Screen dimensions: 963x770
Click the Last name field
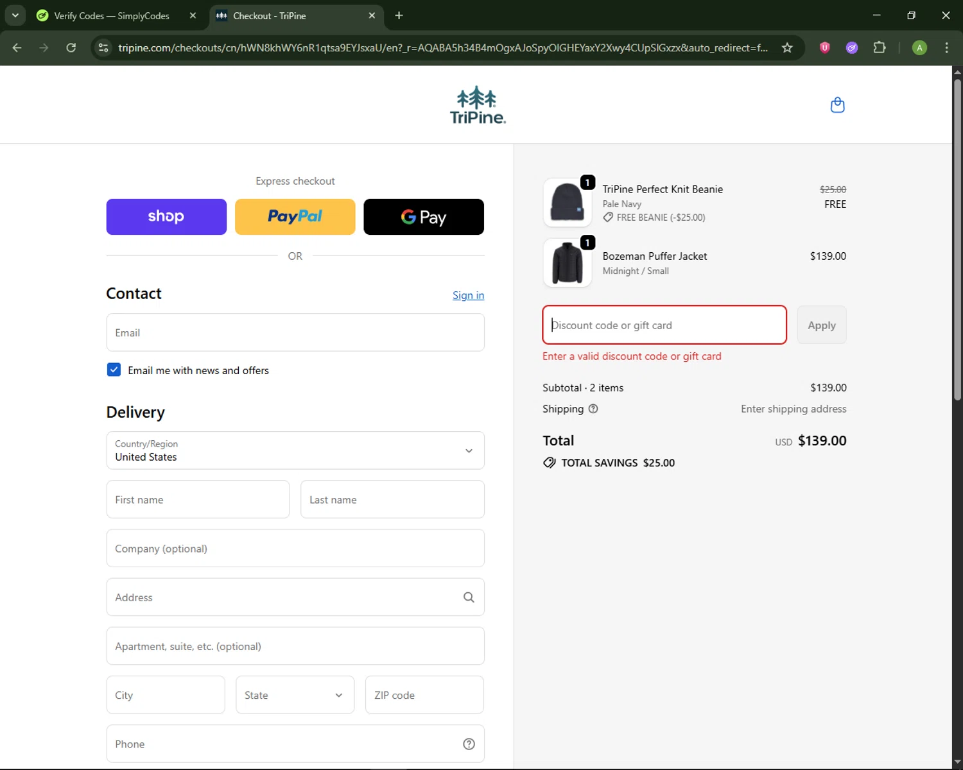point(392,499)
